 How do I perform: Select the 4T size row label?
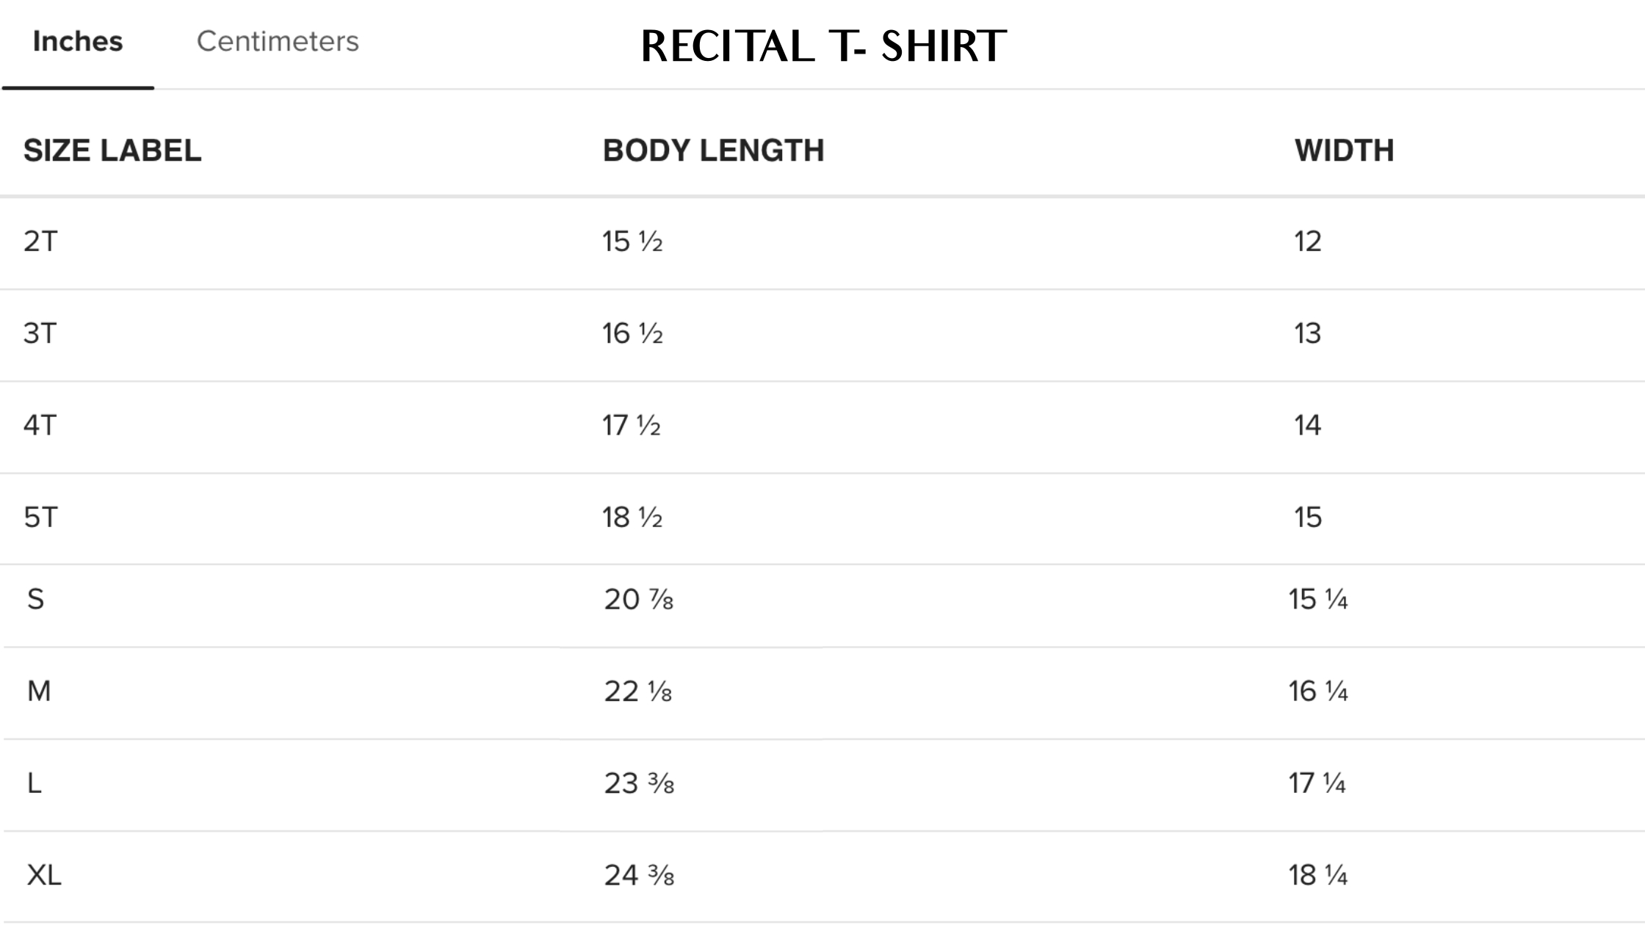40,425
